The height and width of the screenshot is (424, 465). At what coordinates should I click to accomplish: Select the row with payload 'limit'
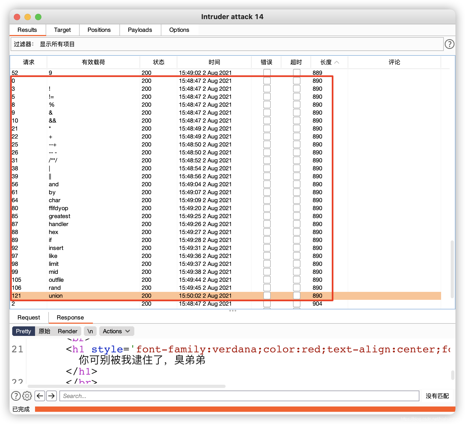(x=226, y=264)
